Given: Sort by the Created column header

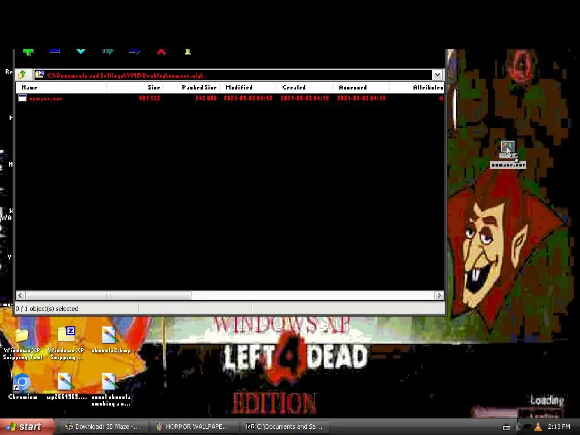Looking at the screenshot, I should point(304,88).
